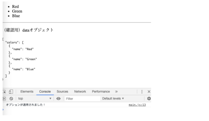Click the logged オプションが適用されました message
Screen dimensions: 209x121
(26, 105)
